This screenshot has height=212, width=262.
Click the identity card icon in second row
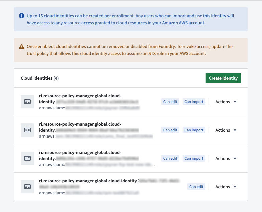(x=27, y=130)
